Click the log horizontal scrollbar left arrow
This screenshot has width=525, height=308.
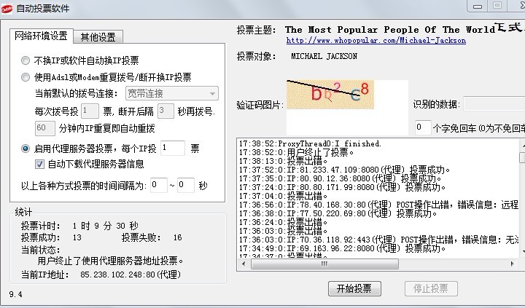pyautogui.click(x=244, y=264)
